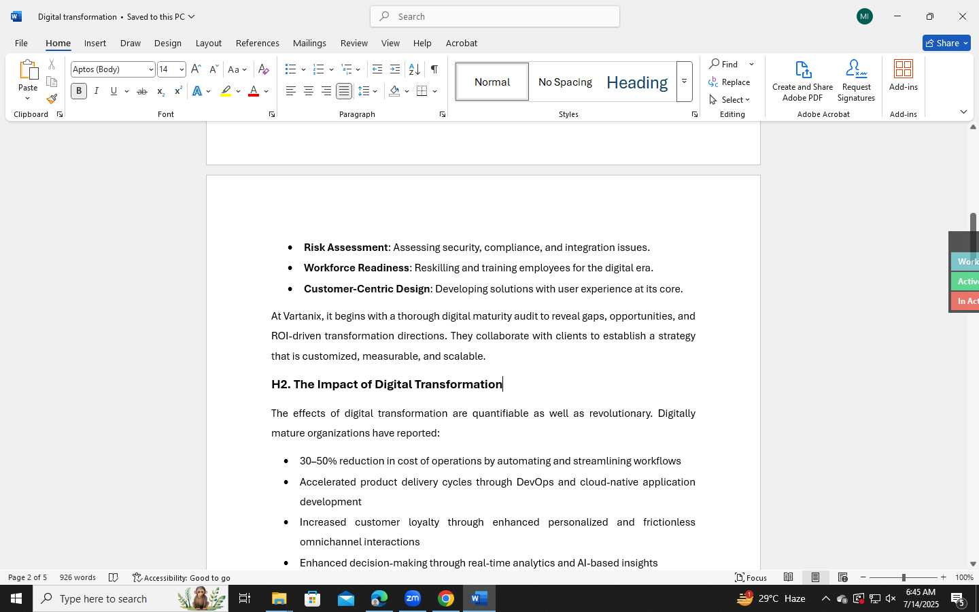Click the 926 words count indicator

[78, 577]
